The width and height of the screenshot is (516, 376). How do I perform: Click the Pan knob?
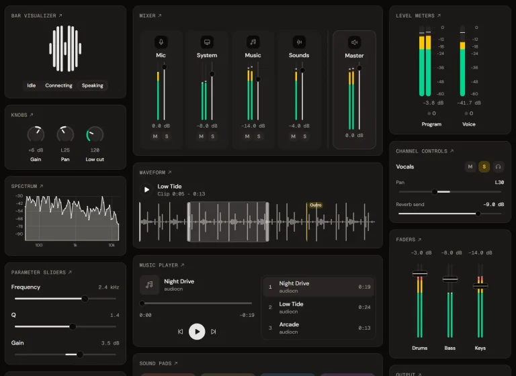[65, 134]
